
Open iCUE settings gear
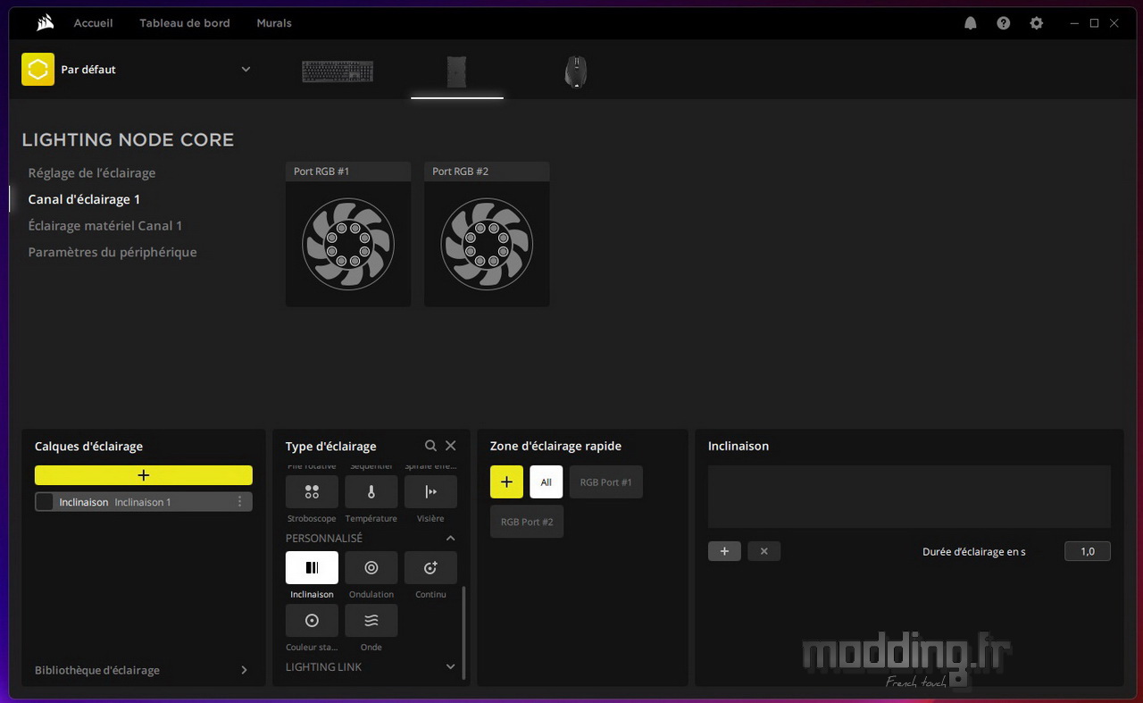pyautogui.click(x=1036, y=23)
